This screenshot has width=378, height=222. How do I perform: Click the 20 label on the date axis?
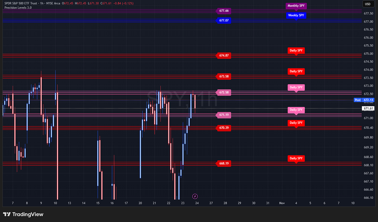tap(140, 203)
